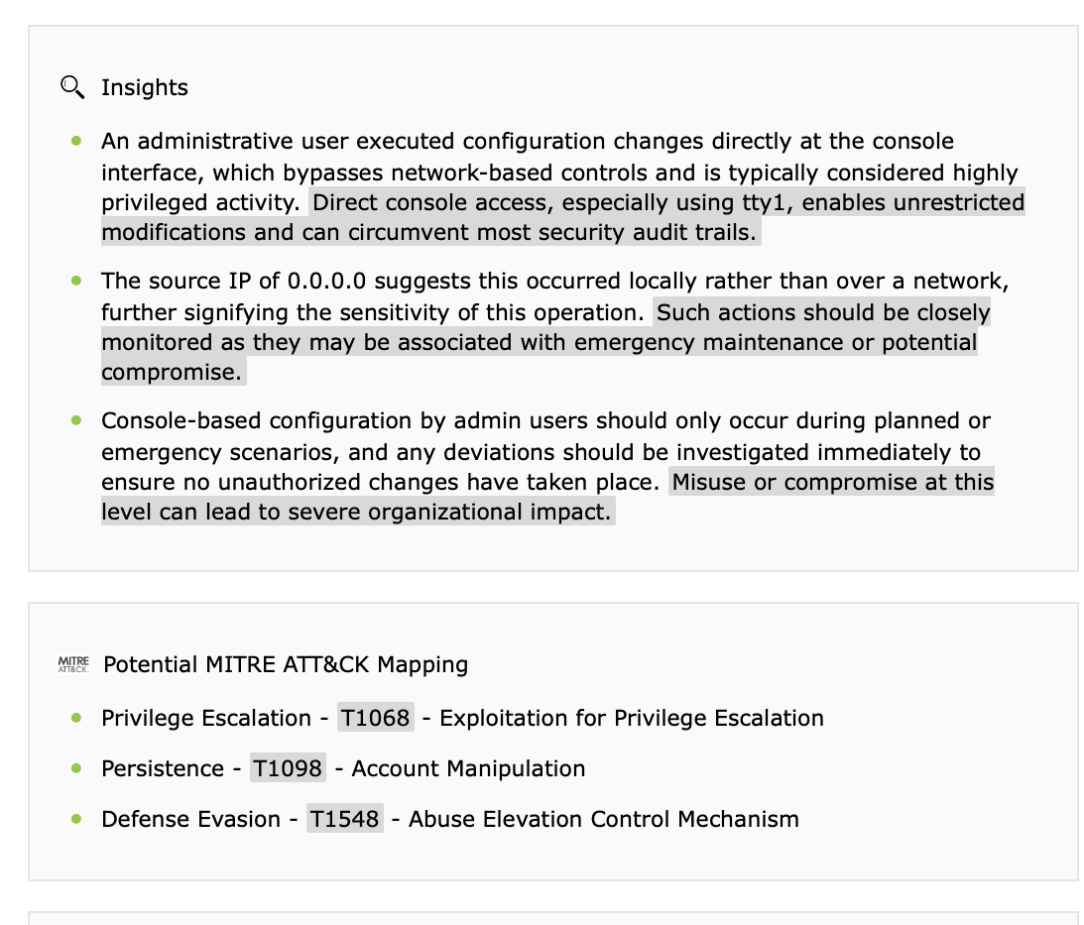1084x925 pixels.
Task: Click the green bullet next to Defense Evasion
Action: click(x=76, y=819)
